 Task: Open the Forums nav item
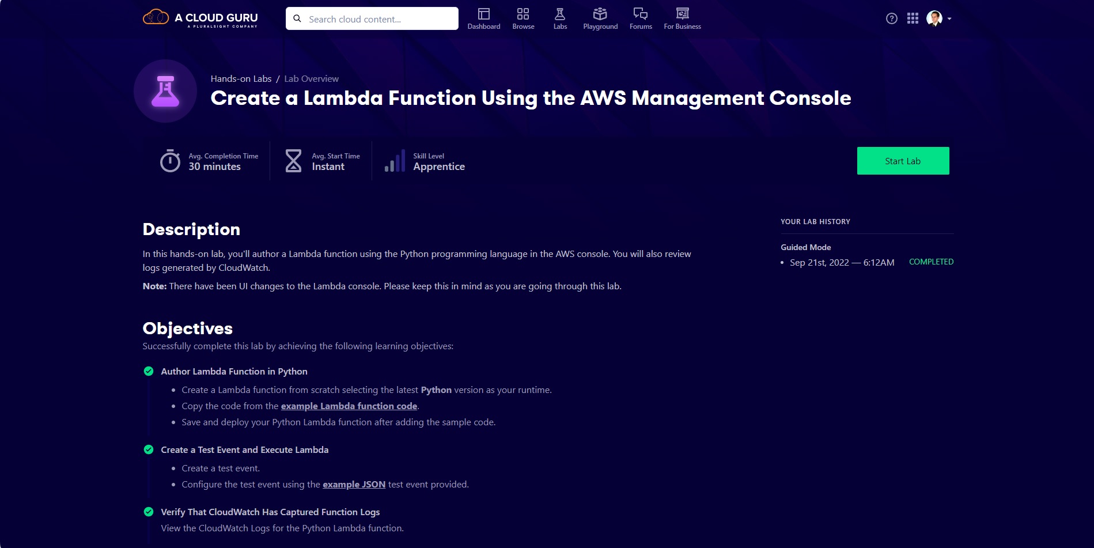(641, 18)
